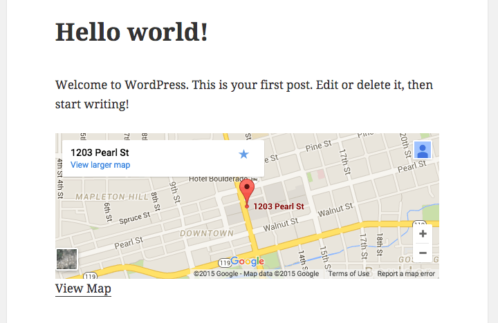This screenshot has width=498, height=323.
Task: Click the MAPLETON HILL area label
Action: point(112,197)
